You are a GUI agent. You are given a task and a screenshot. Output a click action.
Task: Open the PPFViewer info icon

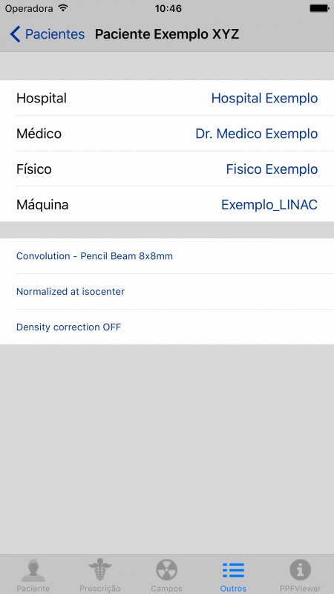pos(301,569)
